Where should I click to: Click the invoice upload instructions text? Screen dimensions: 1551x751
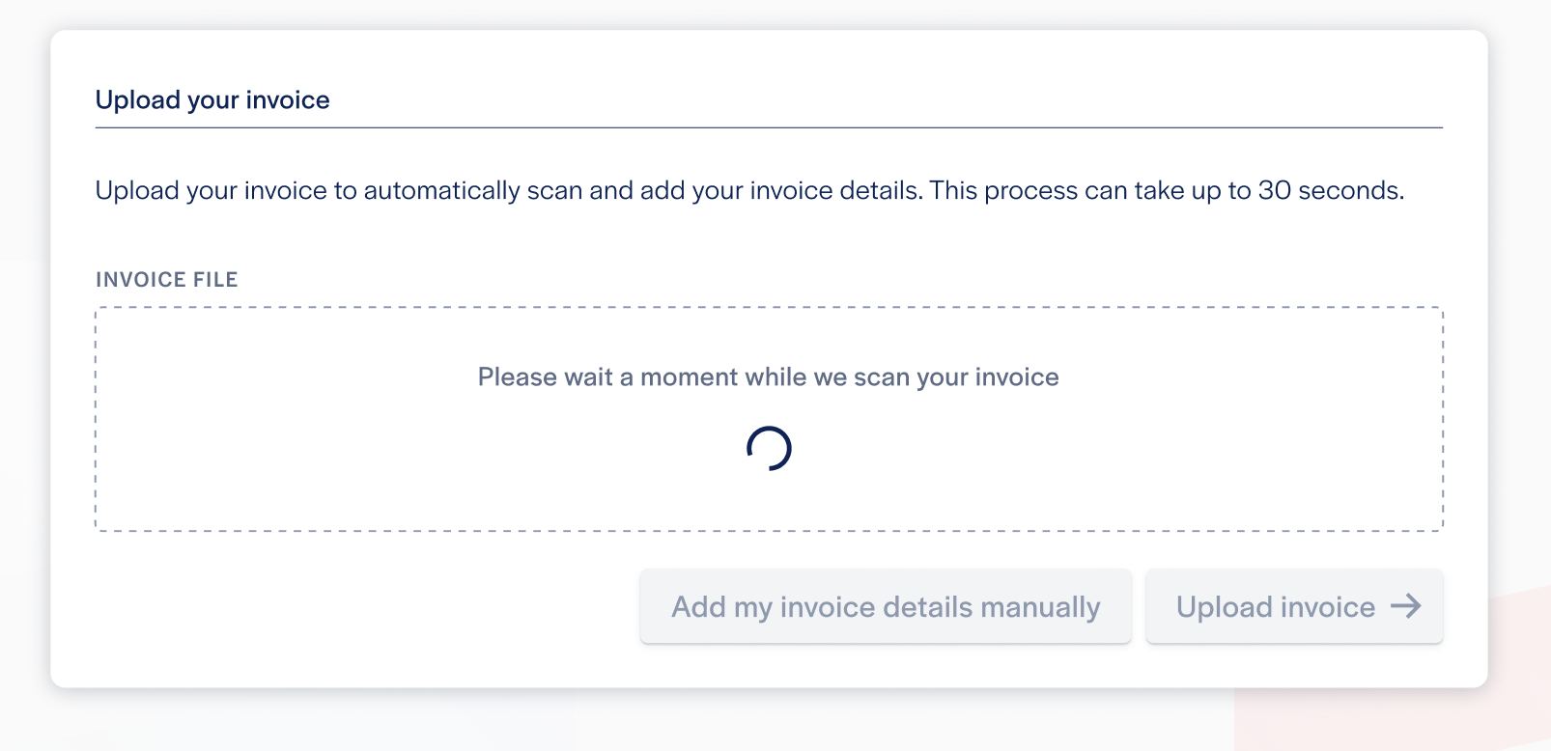[x=749, y=190]
